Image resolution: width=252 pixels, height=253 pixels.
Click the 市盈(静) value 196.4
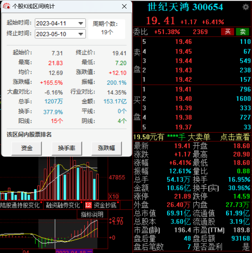tap(183, 230)
